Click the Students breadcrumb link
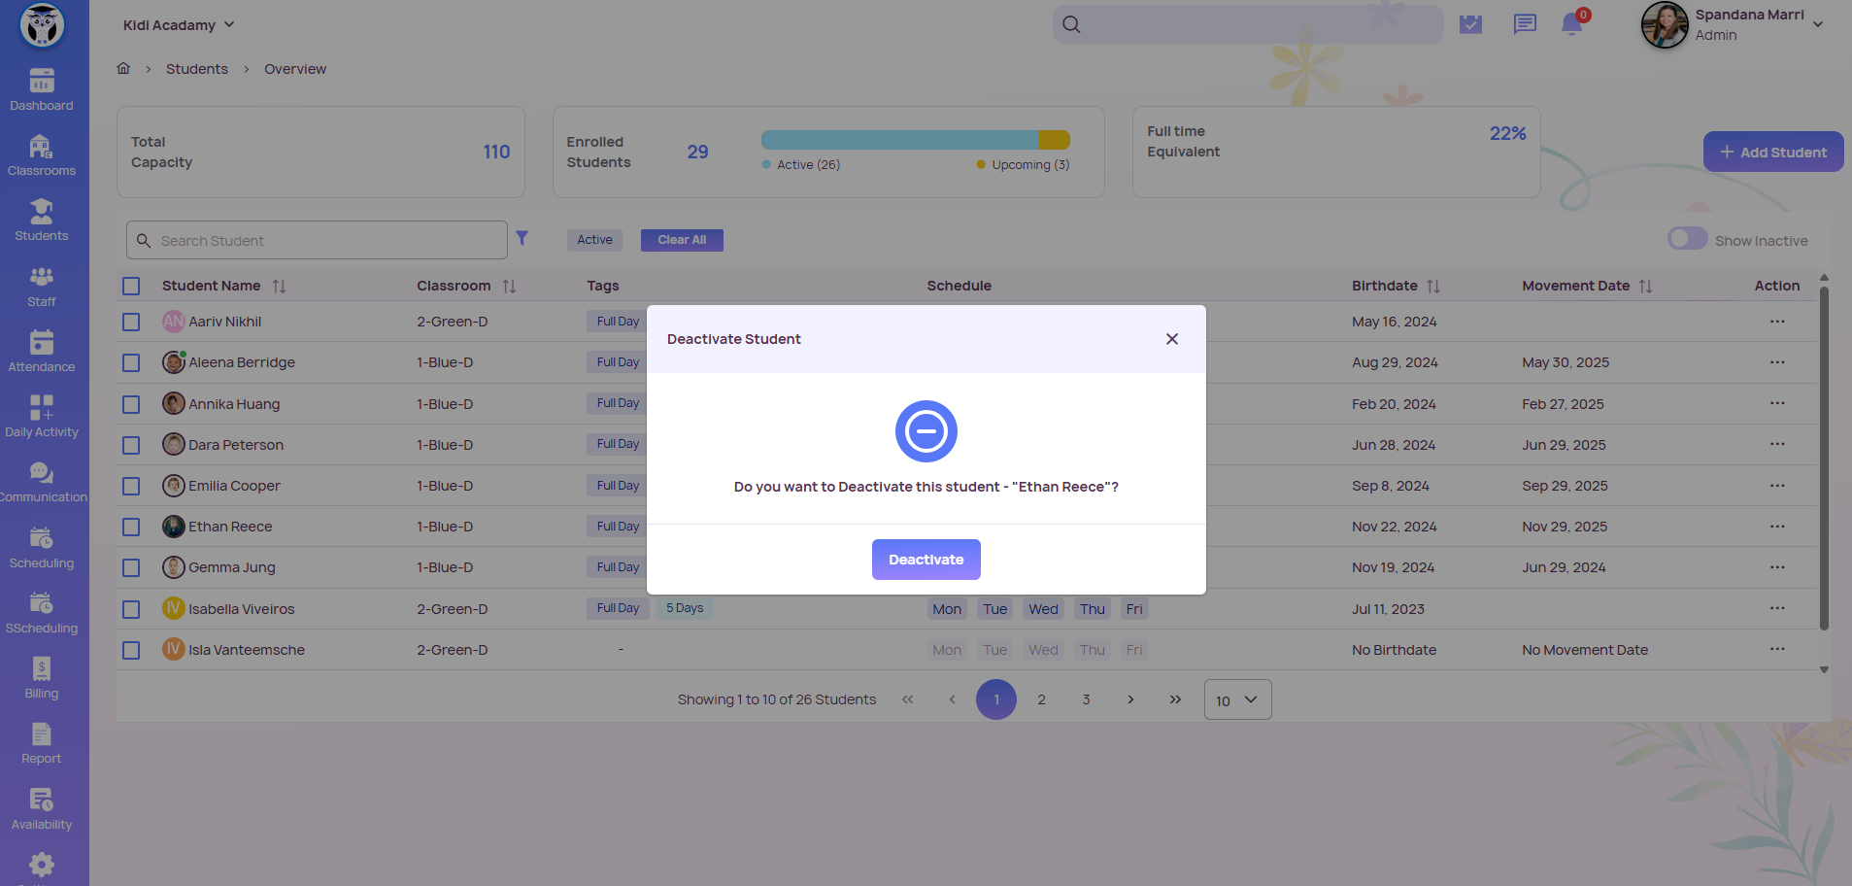Screen dimensions: 1852x886 click(x=197, y=69)
